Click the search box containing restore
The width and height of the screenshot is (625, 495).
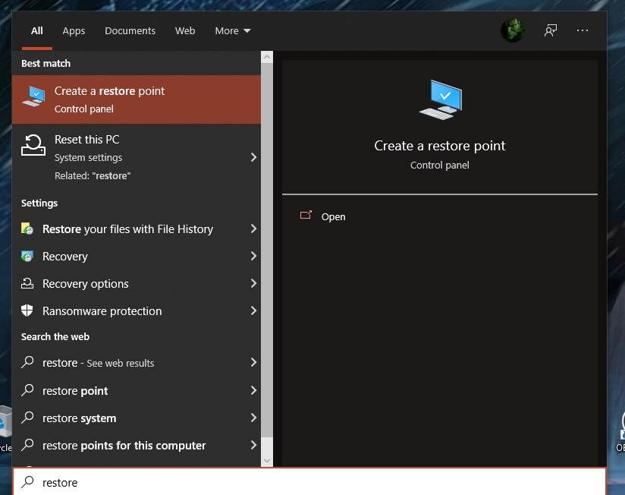(x=303, y=482)
